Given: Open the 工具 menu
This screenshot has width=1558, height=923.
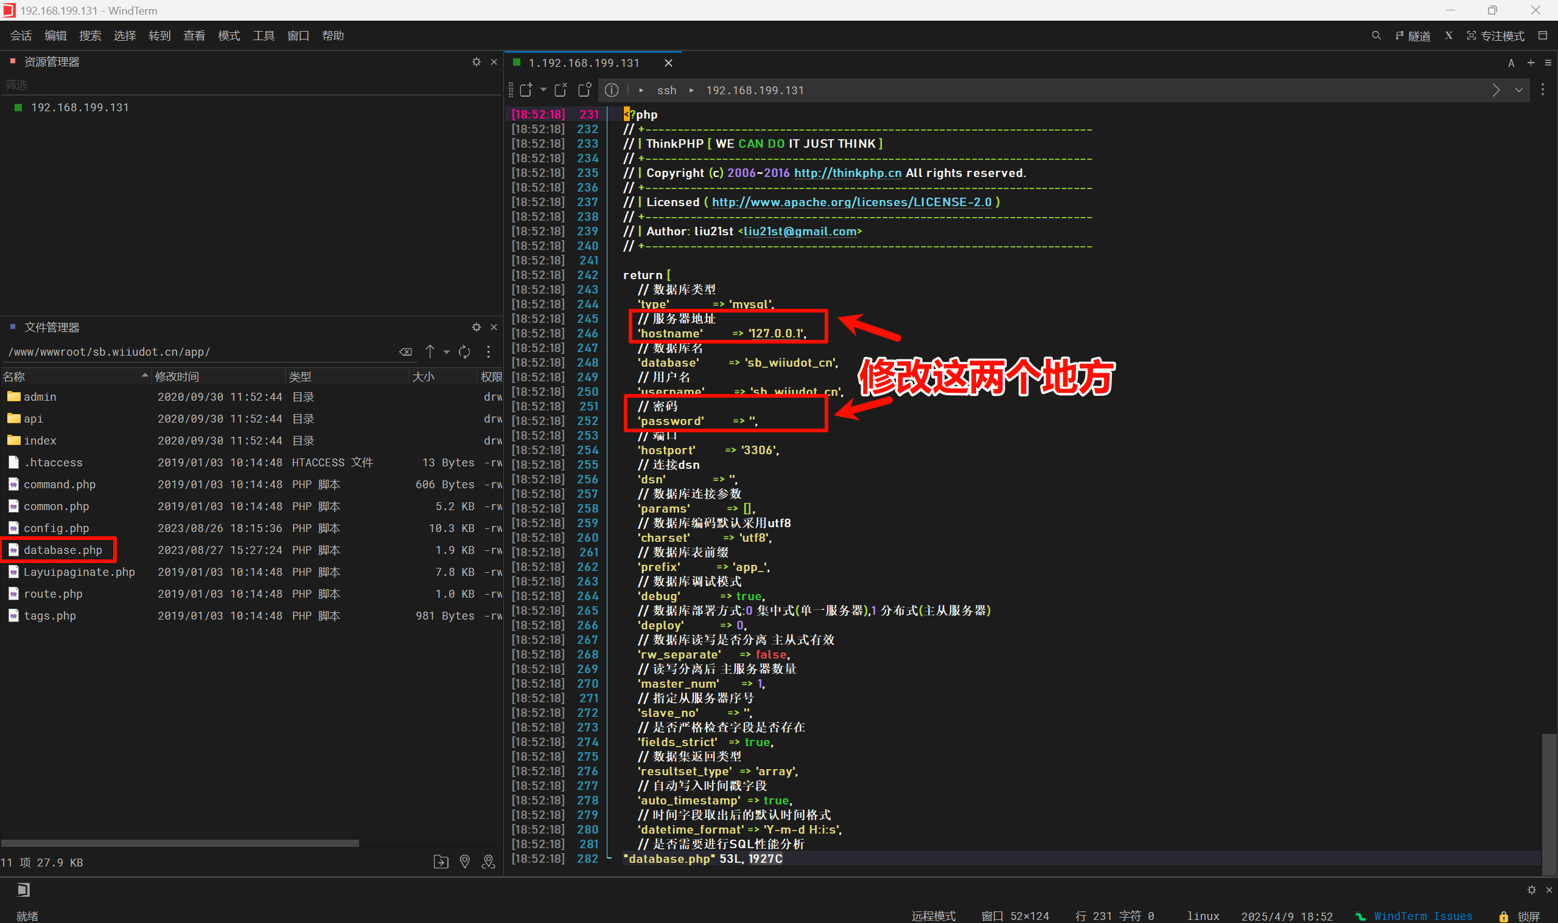Looking at the screenshot, I should click(x=264, y=35).
